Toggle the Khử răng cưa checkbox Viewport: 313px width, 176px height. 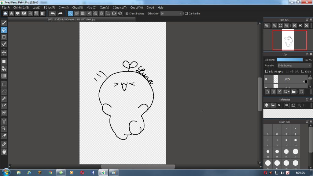(x=127, y=13)
